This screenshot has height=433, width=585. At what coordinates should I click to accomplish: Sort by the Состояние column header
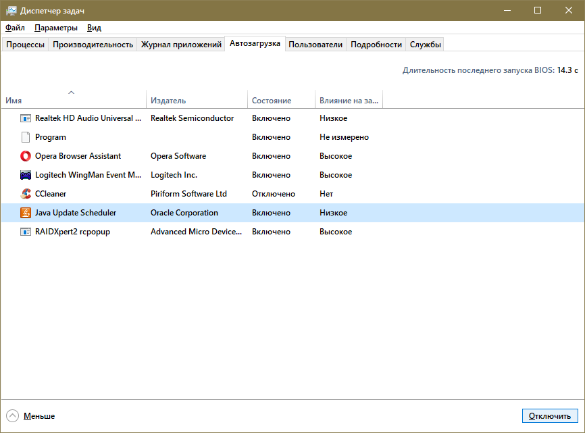pyautogui.click(x=272, y=101)
